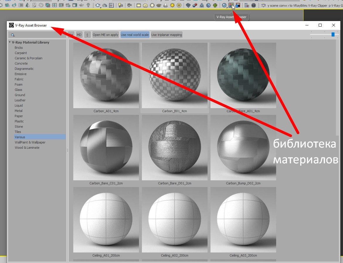
Task: Click in the asset search field
Action: tap(37, 35)
